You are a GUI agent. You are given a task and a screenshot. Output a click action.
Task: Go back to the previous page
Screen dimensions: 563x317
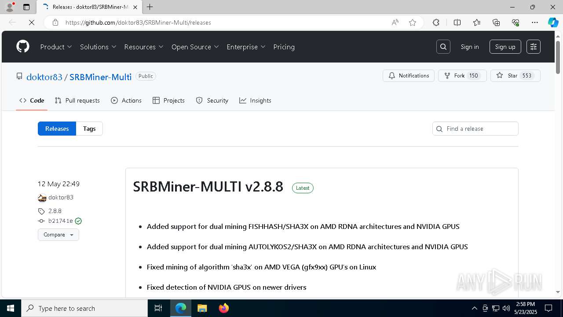pyautogui.click(x=12, y=22)
